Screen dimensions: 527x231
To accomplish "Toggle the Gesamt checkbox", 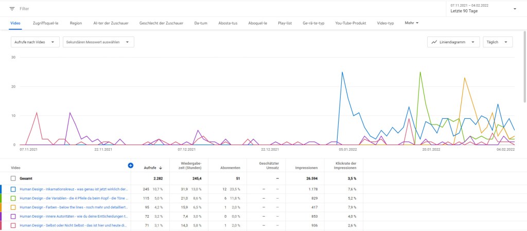I will tap(13, 178).
